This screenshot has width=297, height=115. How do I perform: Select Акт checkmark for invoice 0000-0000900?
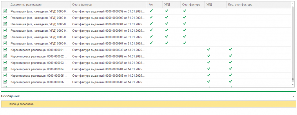click(x=151, y=17)
